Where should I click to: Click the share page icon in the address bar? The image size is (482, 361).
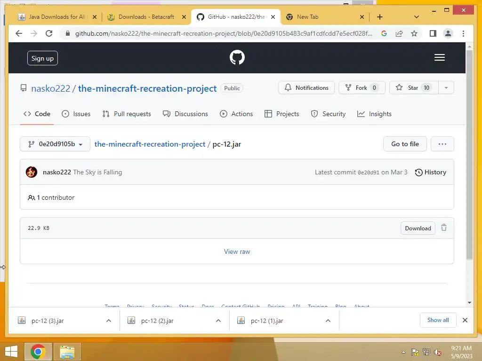click(399, 33)
